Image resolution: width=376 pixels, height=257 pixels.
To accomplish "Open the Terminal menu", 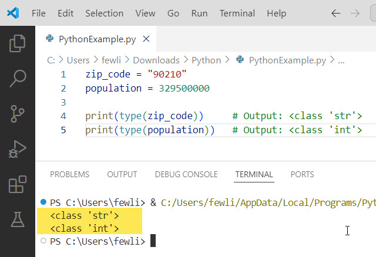I will (237, 13).
